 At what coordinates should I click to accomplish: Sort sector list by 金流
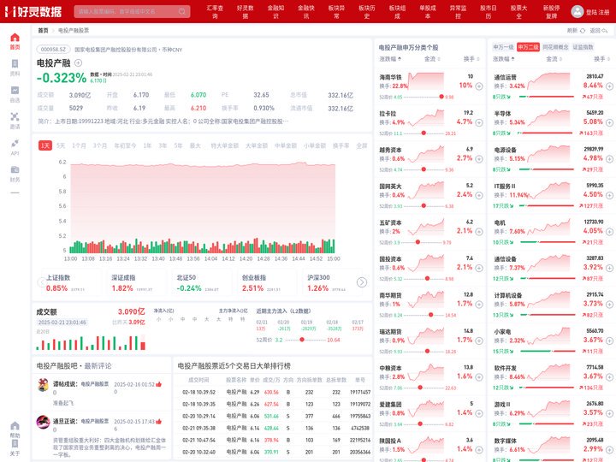pos(554,59)
